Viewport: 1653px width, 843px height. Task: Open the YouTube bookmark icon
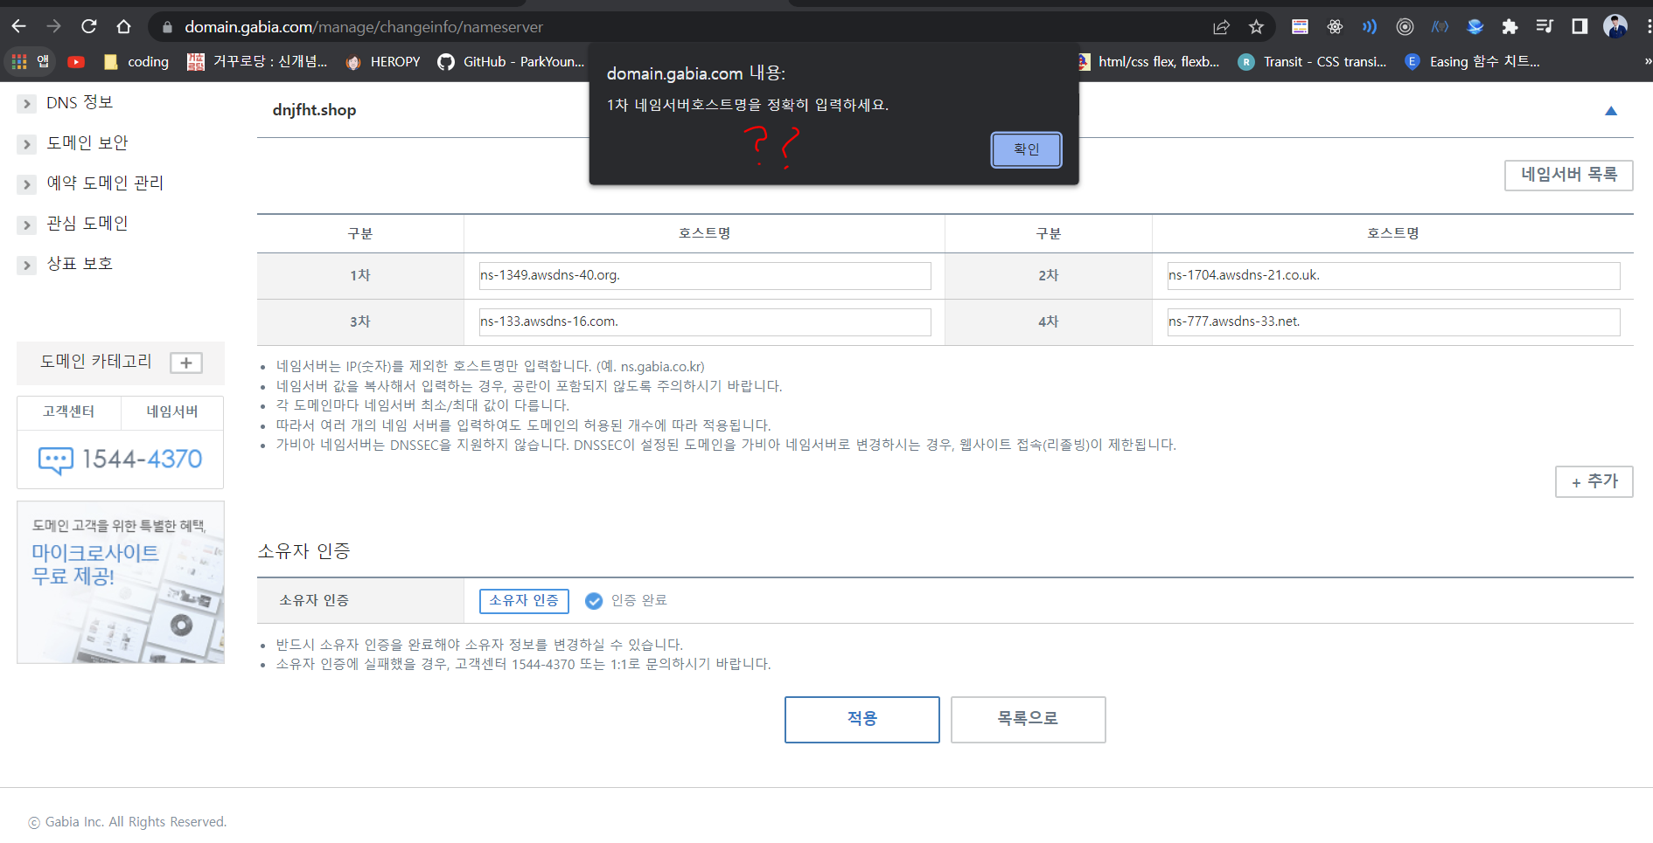(76, 62)
